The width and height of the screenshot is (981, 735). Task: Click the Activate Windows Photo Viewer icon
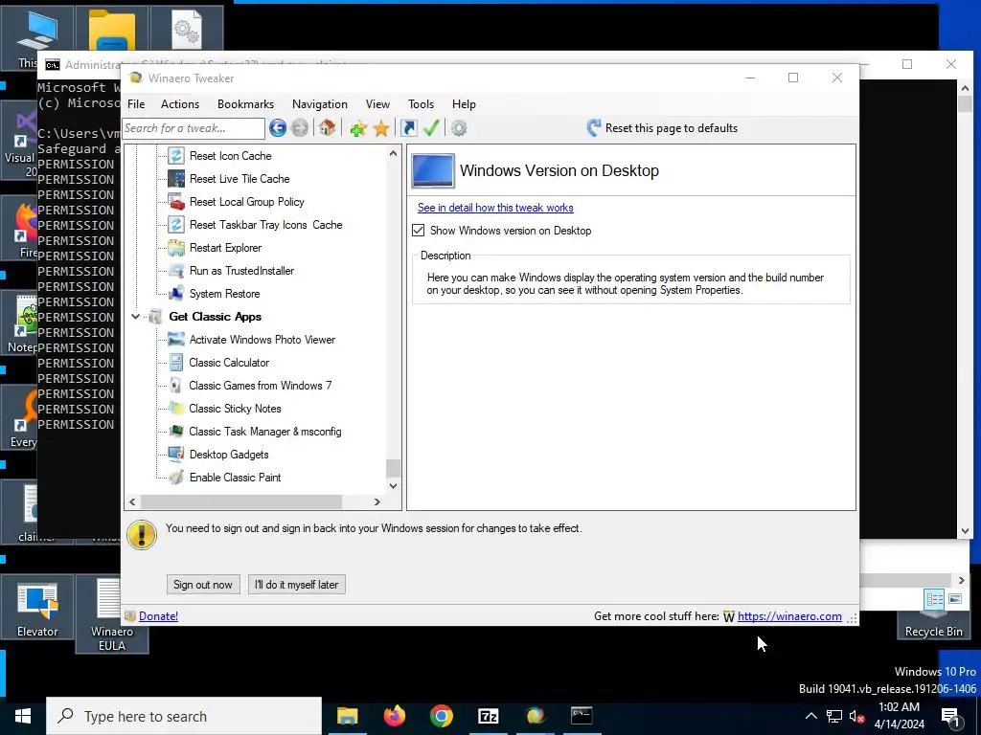176,340
